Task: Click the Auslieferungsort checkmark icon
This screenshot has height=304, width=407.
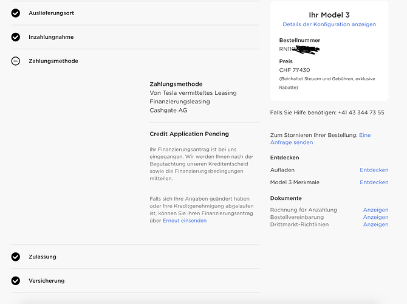Action: pos(16,13)
